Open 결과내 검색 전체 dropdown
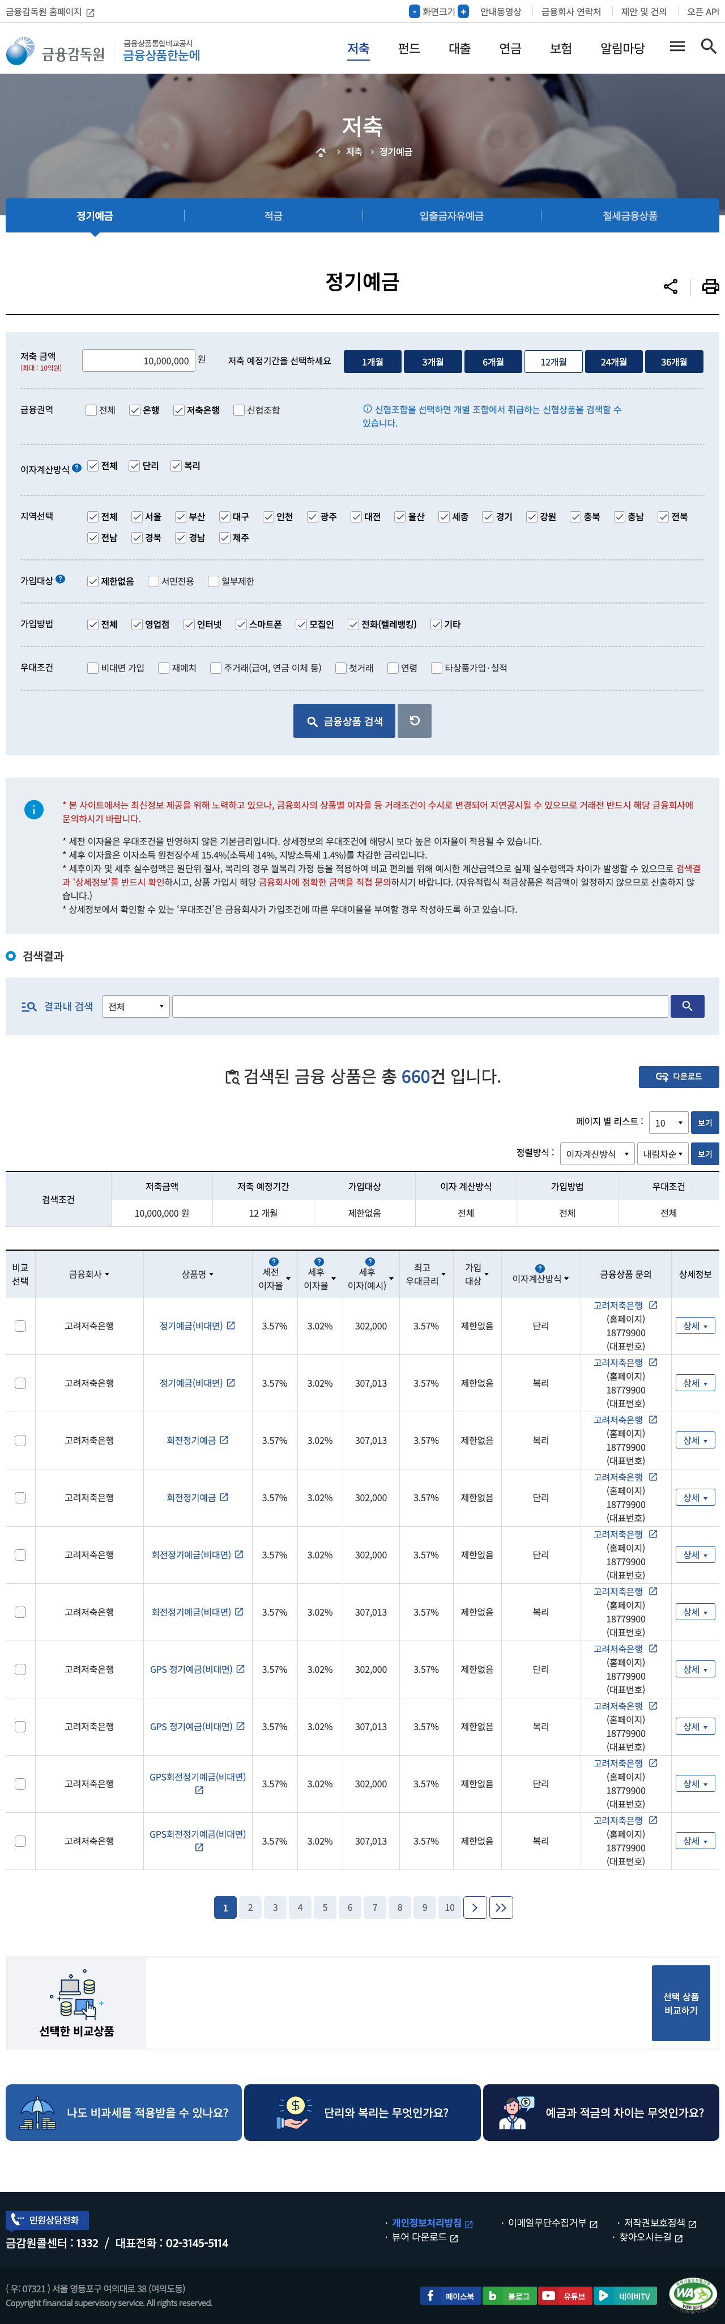Image resolution: width=725 pixels, height=2324 pixels. point(136,1006)
